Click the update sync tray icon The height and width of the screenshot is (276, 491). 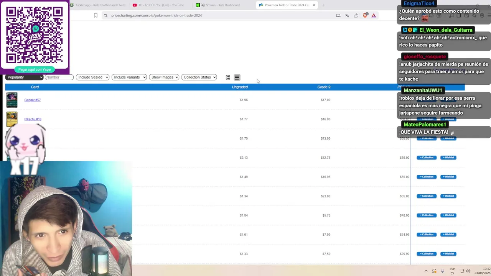point(434,271)
